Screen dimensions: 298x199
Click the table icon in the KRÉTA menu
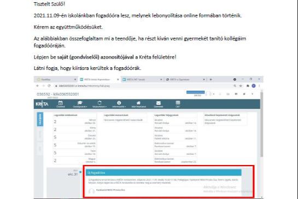pos(178,104)
